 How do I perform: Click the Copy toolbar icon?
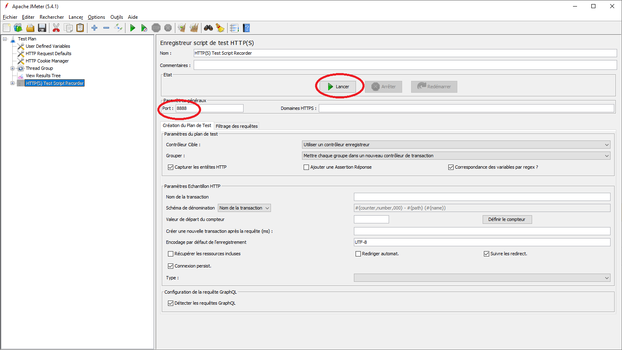click(68, 28)
